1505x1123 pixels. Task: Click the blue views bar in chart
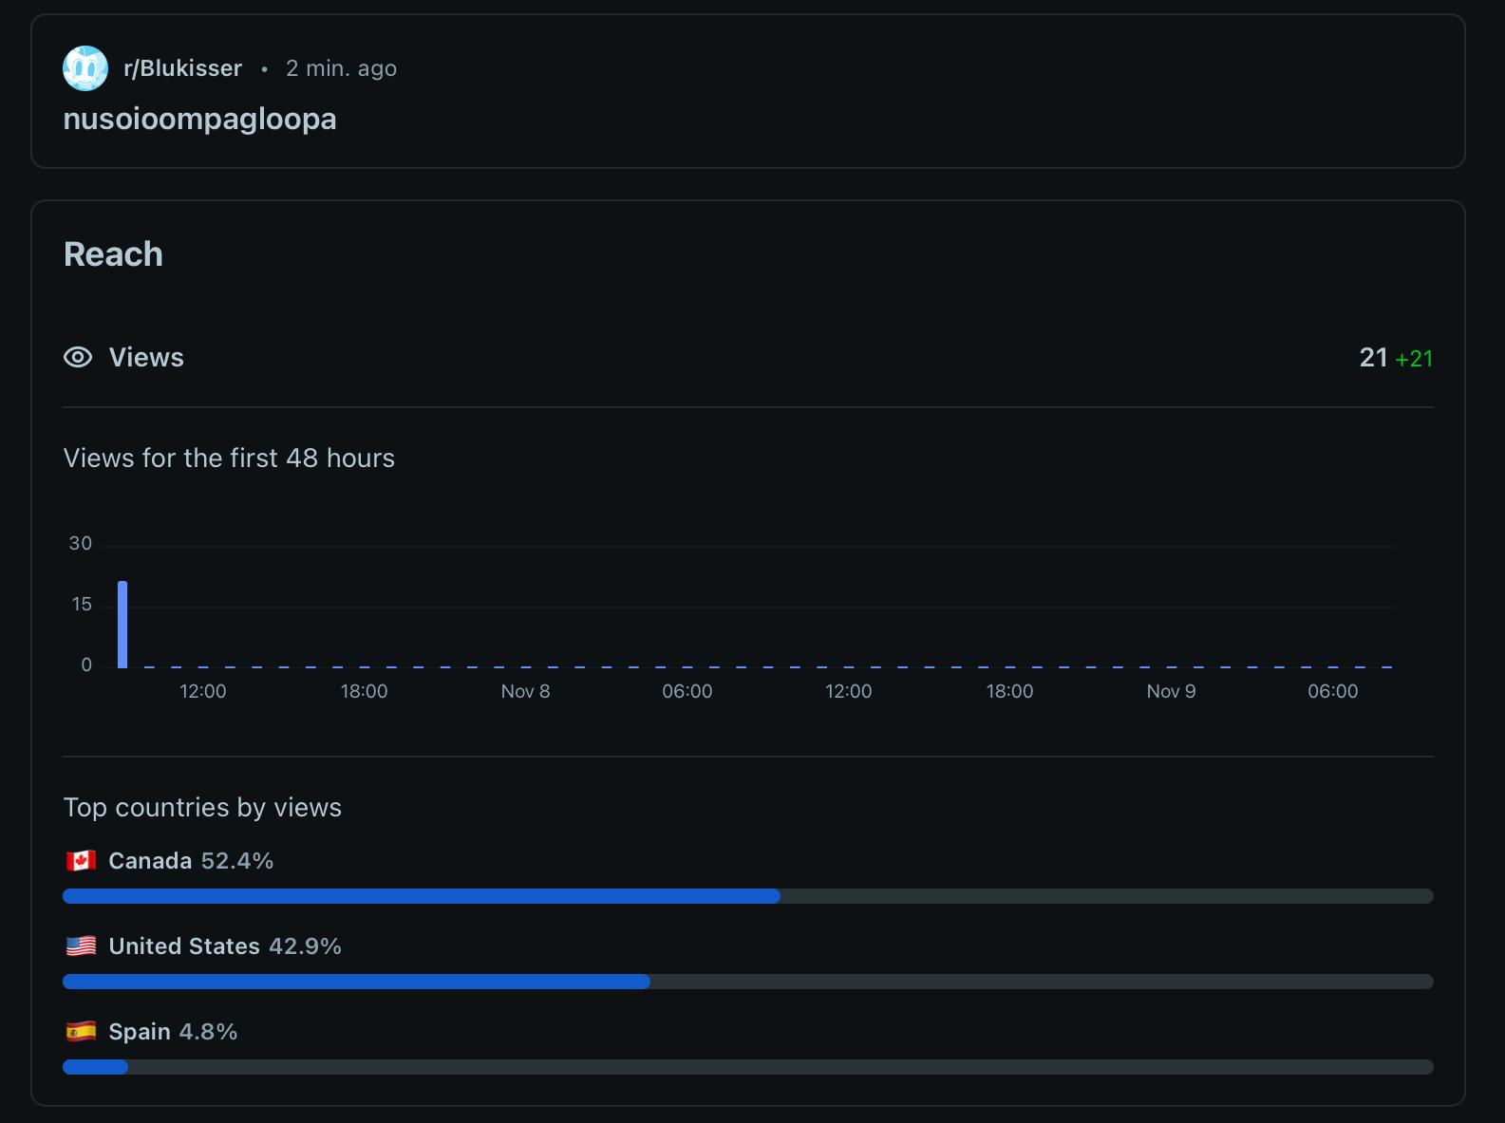(122, 625)
